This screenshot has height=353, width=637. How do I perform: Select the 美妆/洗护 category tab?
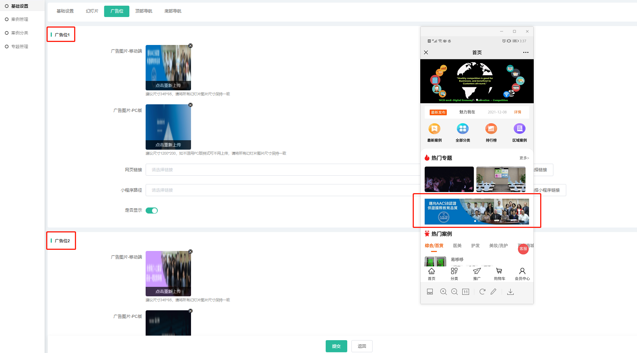[499, 246]
